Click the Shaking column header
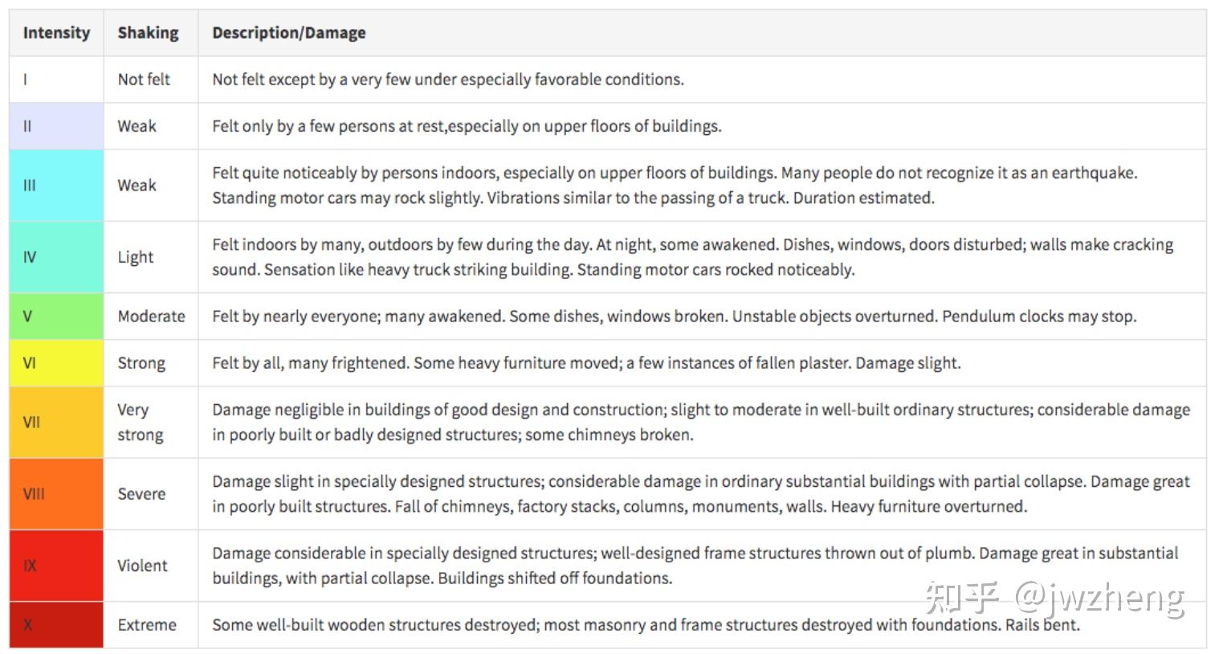Screen dimensions: 1215x654 point(149,33)
